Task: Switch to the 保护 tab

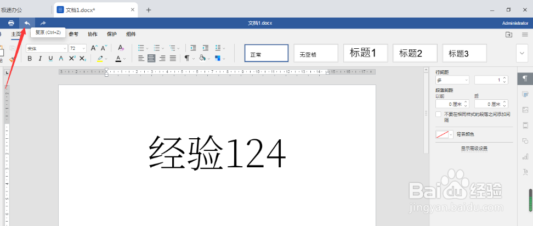Action: (x=111, y=35)
